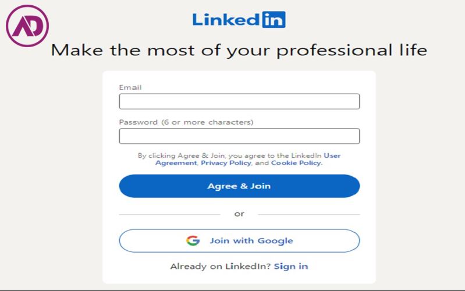This screenshot has width=465, height=291.
Task: Click the divider line right of 'or'
Action: coord(308,214)
